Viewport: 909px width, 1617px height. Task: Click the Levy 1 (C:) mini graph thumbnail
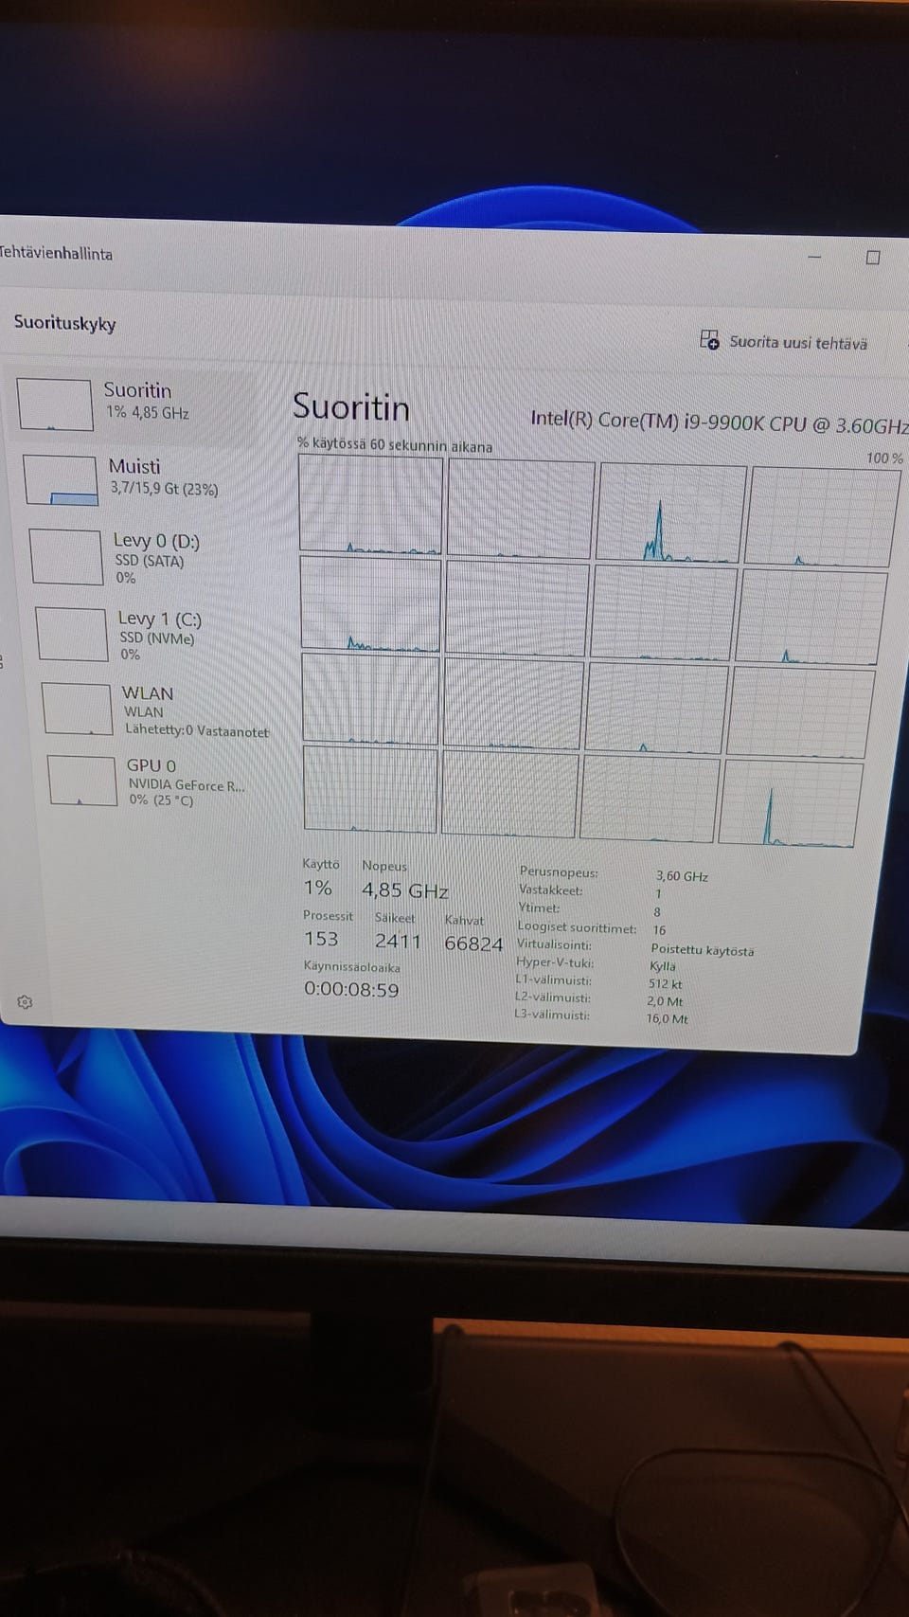click(x=72, y=634)
